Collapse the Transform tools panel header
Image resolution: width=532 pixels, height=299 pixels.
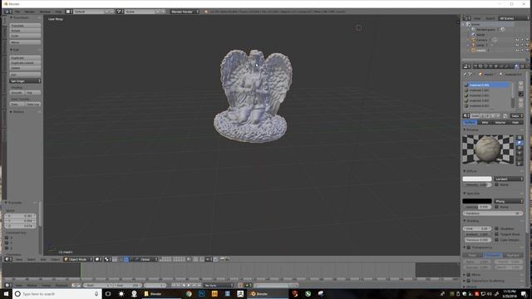coord(20,17)
